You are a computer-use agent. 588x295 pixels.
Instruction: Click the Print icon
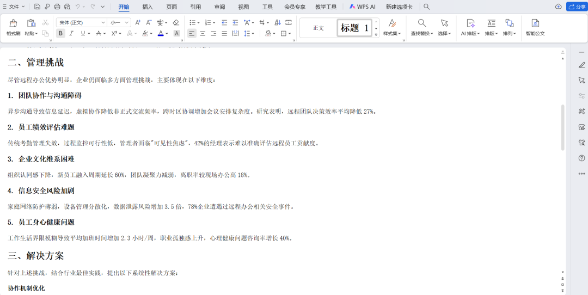pos(57,7)
